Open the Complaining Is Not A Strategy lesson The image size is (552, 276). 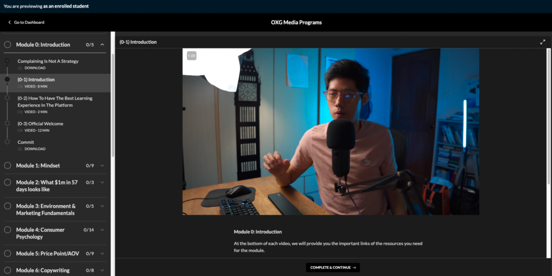[48, 61]
